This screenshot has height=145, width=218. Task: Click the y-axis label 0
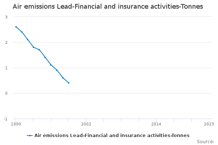(7, 94)
